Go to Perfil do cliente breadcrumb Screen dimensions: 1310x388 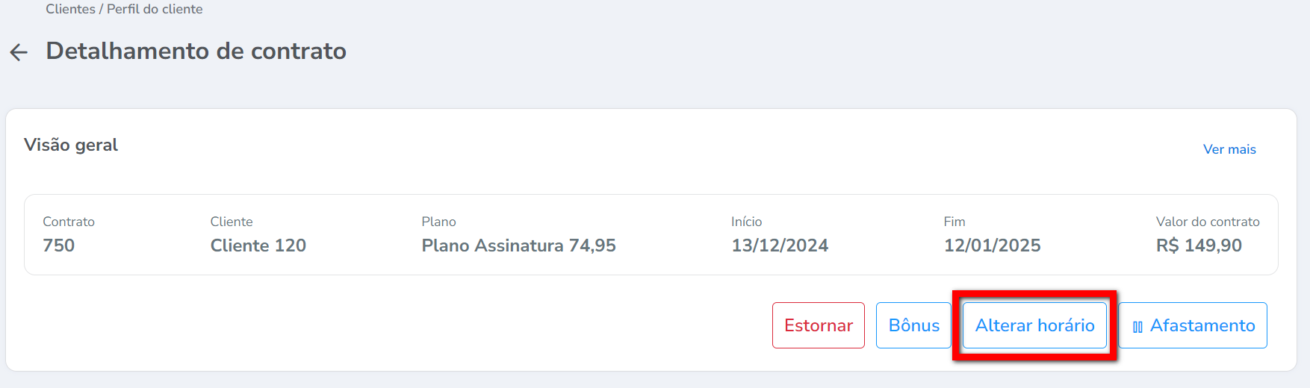click(155, 9)
